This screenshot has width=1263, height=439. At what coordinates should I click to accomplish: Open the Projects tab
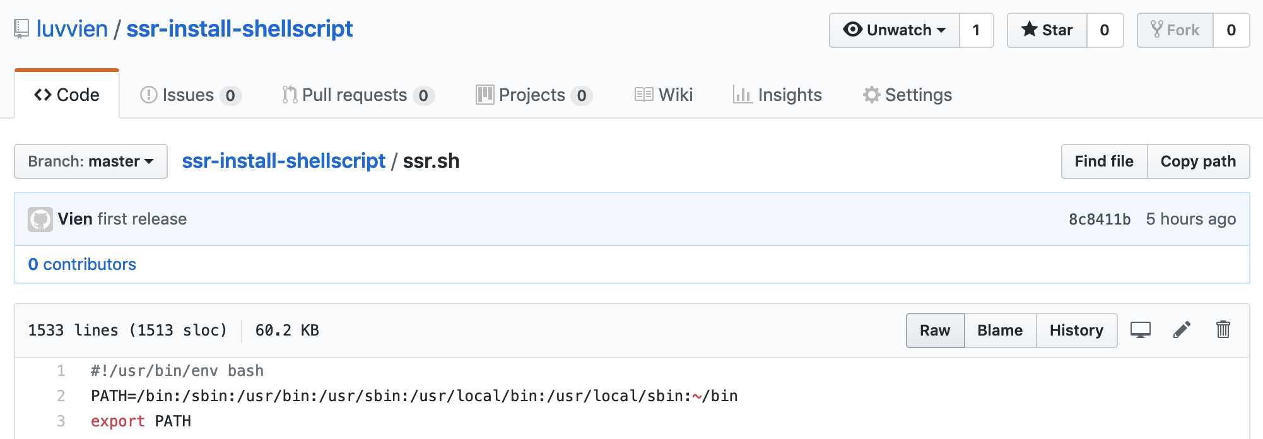click(x=534, y=95)
